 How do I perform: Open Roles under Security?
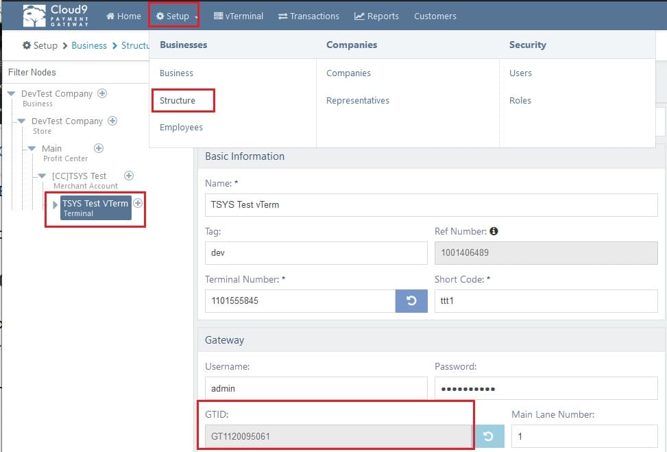[520, 100]
